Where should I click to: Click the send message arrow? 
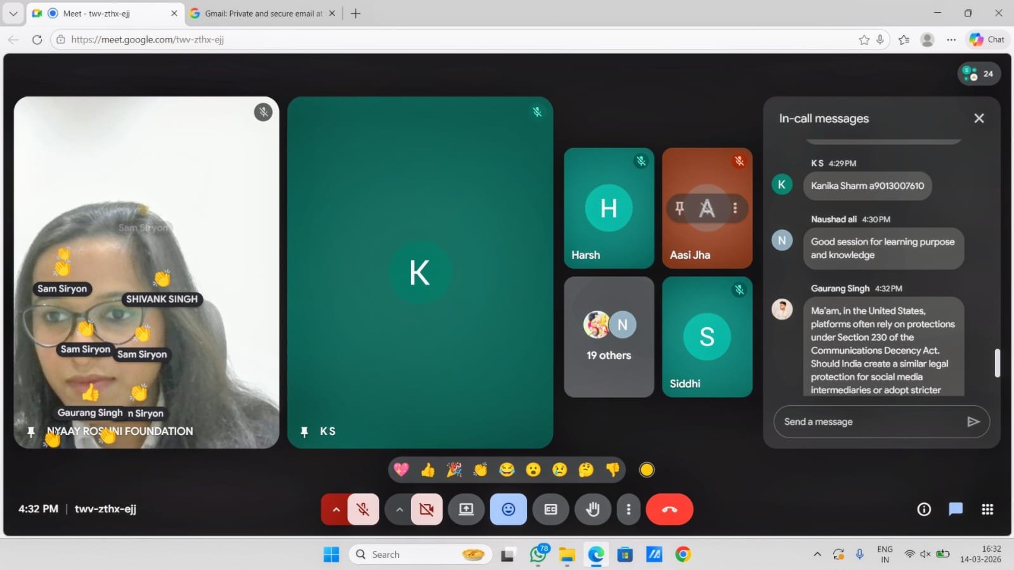click(x=973, y=422)
